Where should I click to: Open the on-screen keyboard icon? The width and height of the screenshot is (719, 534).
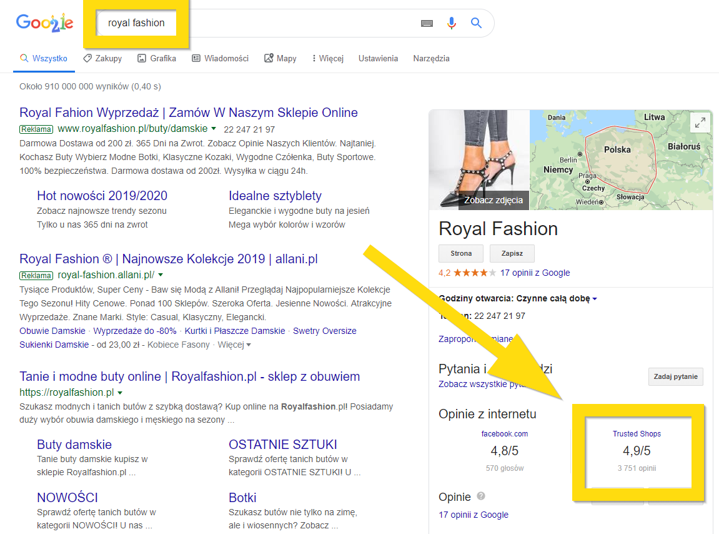427,23
